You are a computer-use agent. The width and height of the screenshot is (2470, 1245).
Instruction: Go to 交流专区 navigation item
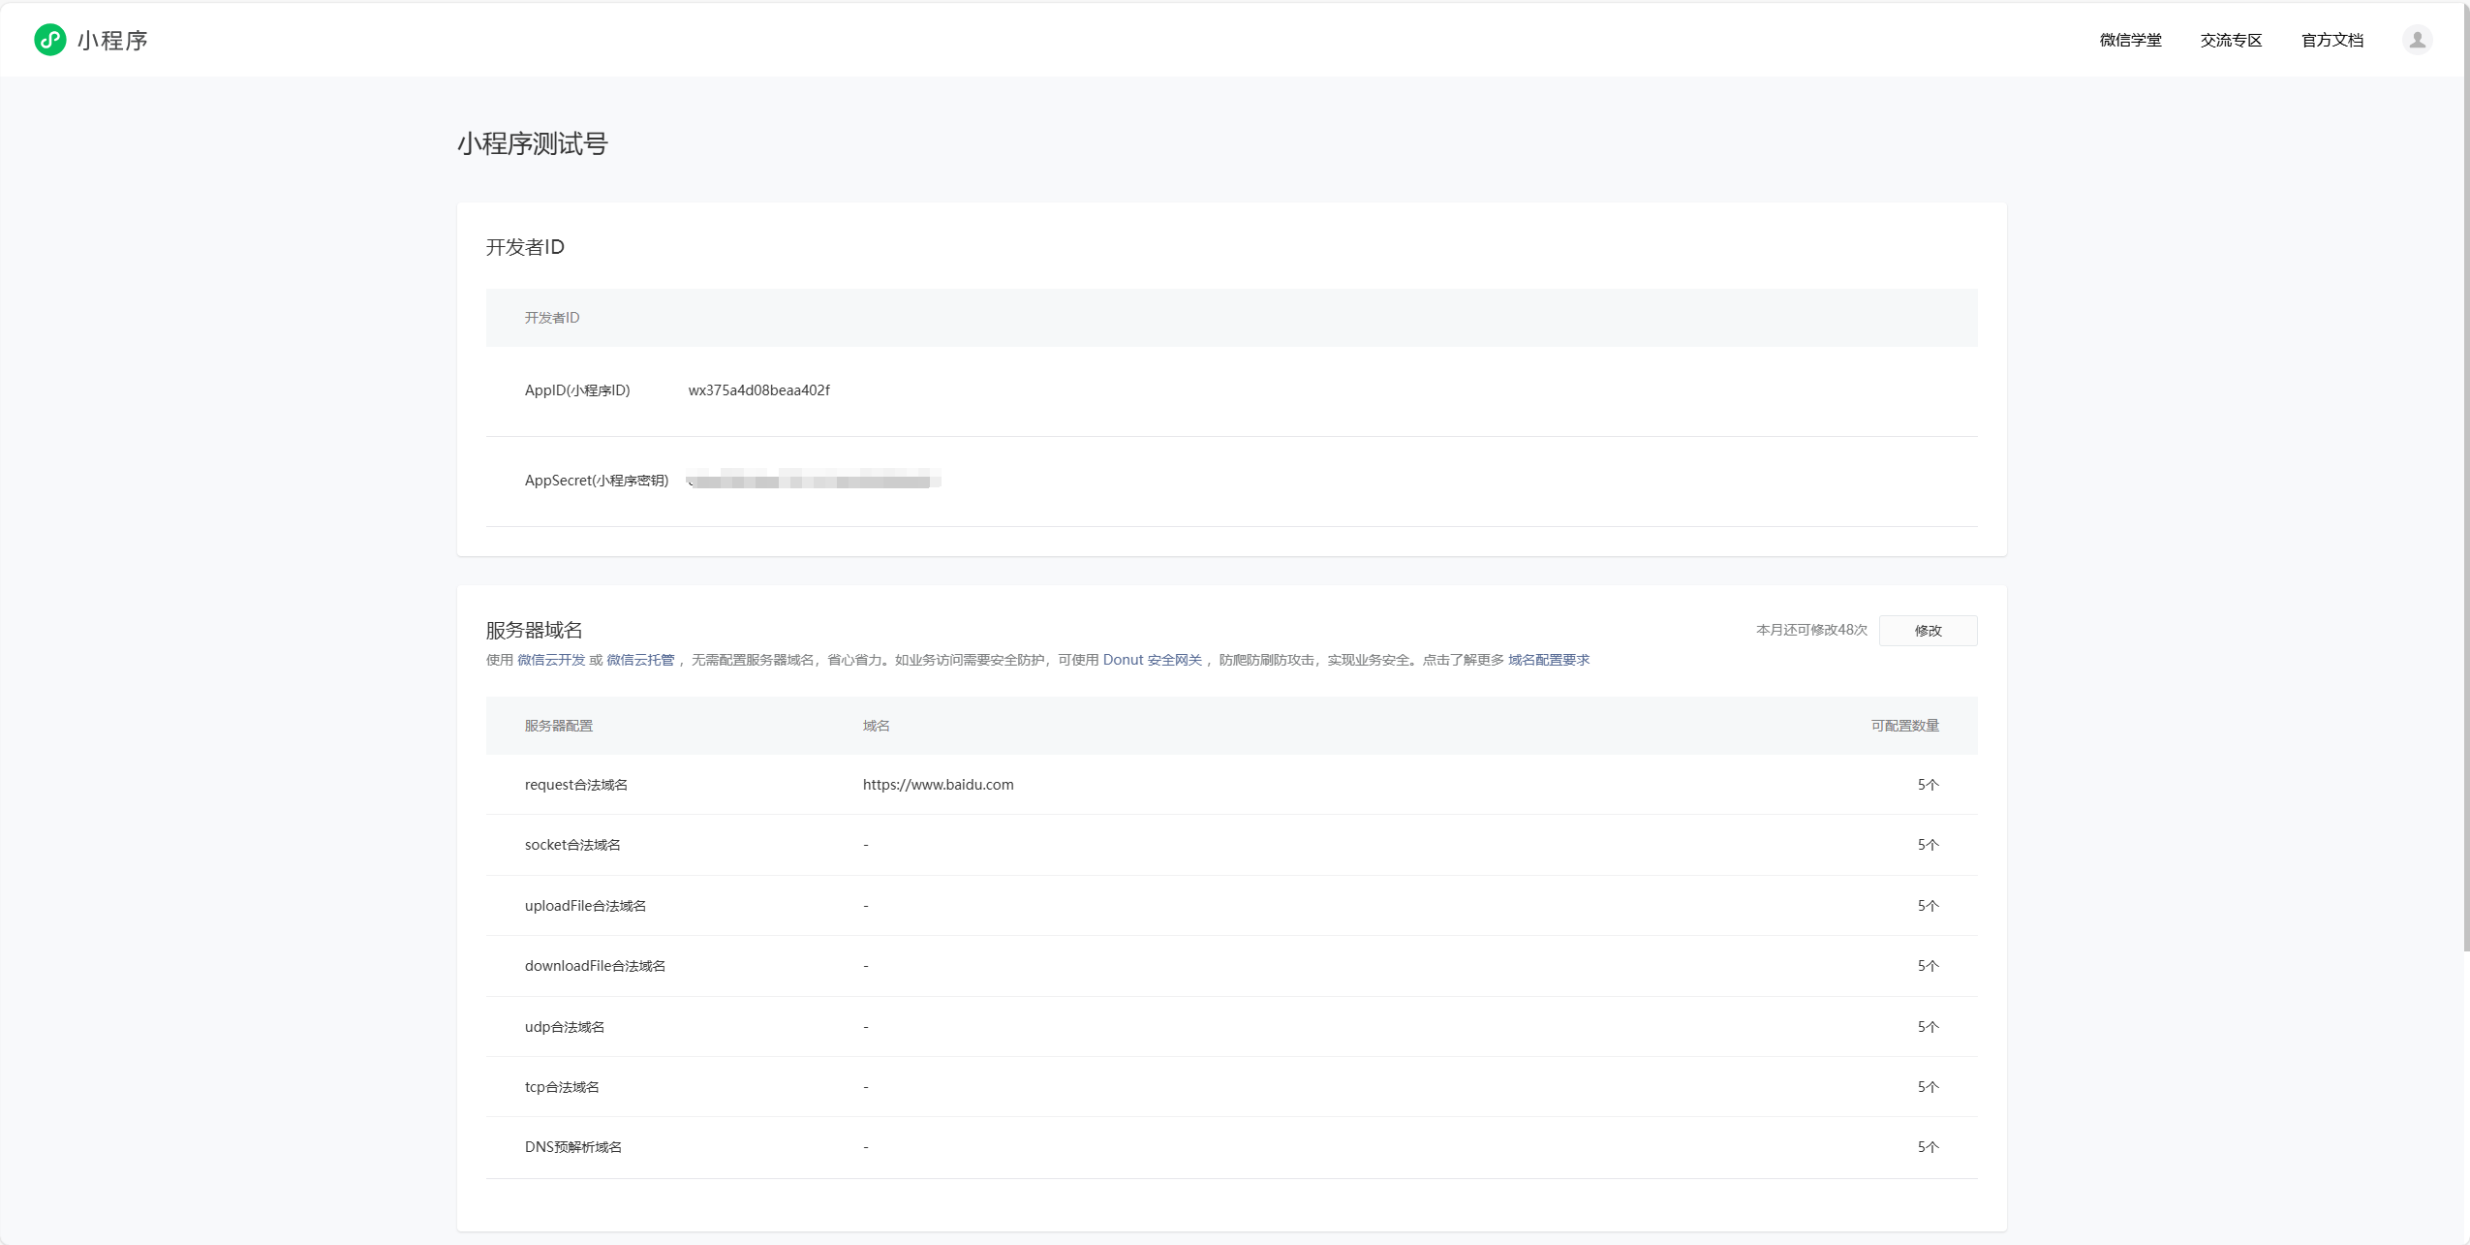2231,40
